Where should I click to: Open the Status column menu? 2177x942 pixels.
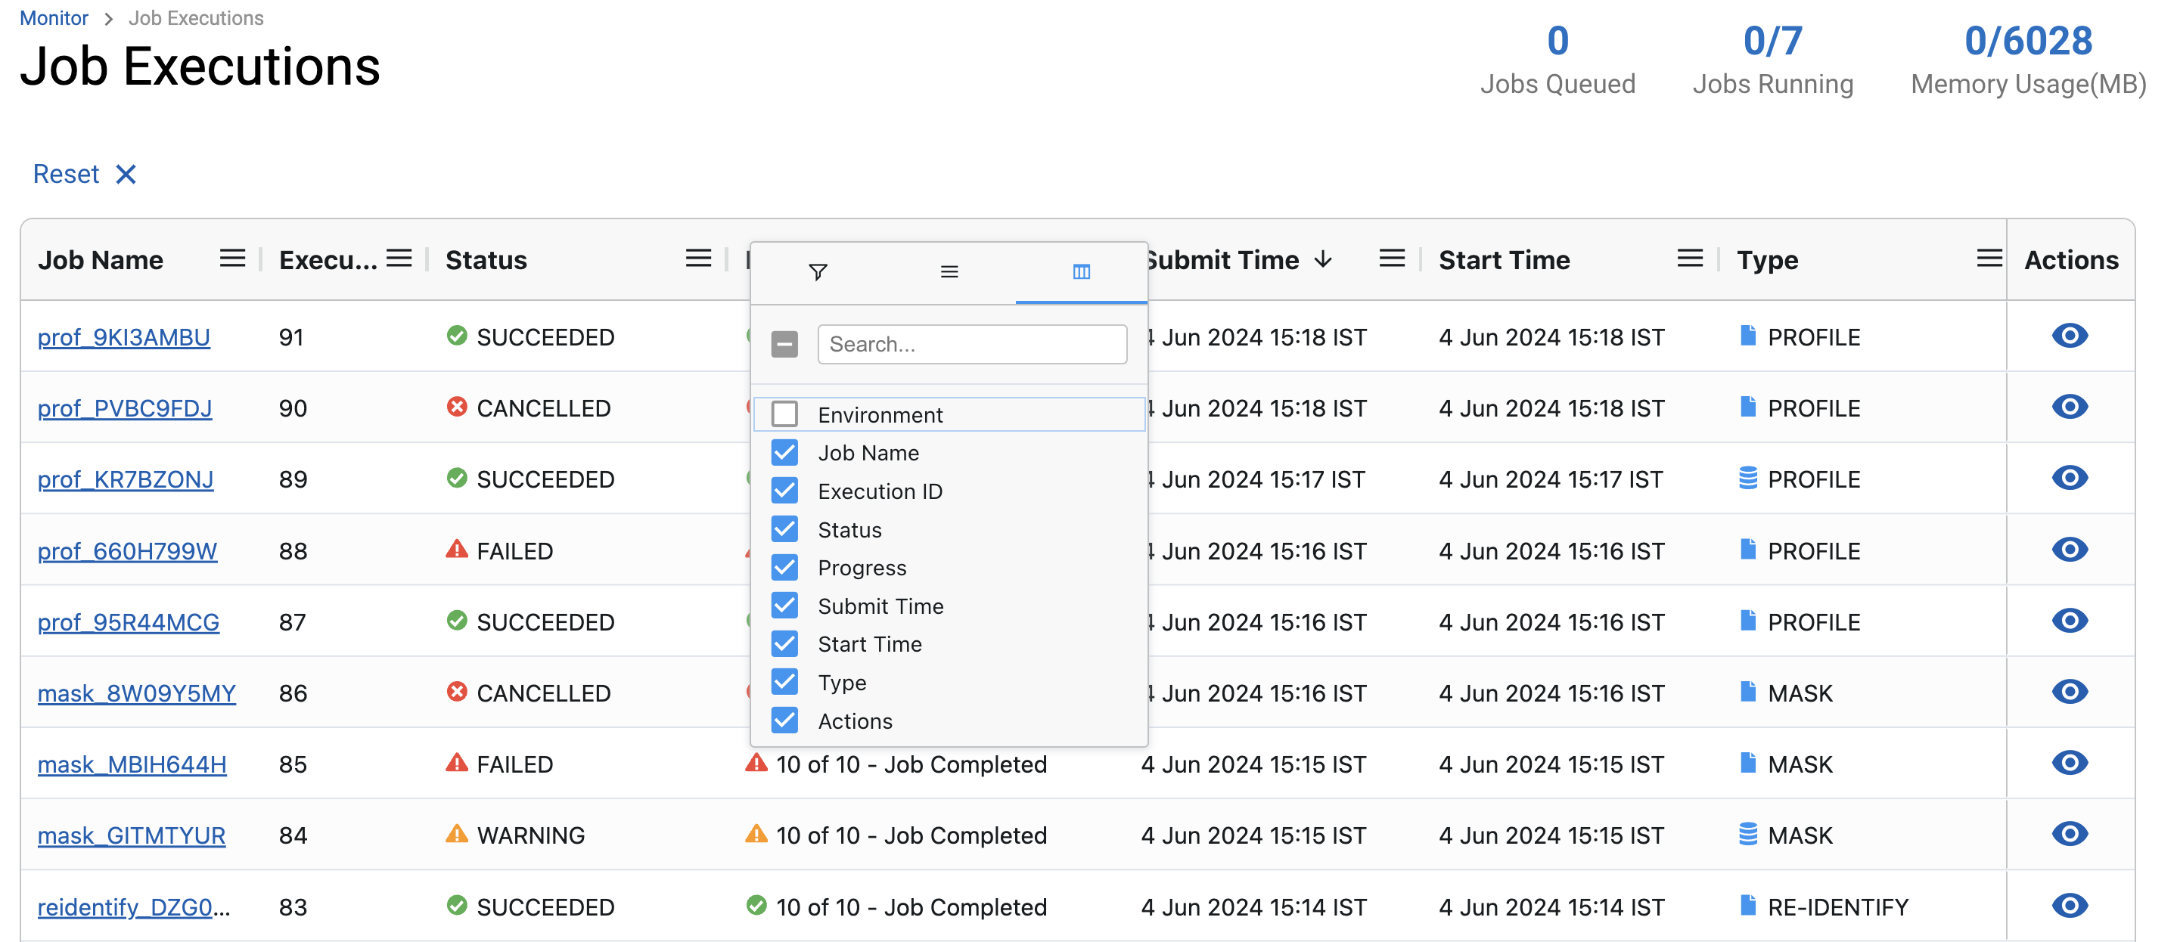tap(698, 259)
